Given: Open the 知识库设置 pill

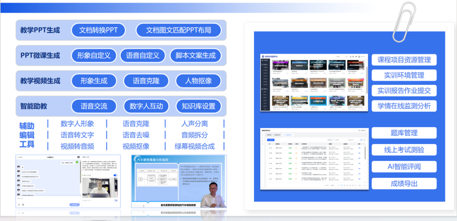Looking at the screenshot, I should (x=198, y=106).
